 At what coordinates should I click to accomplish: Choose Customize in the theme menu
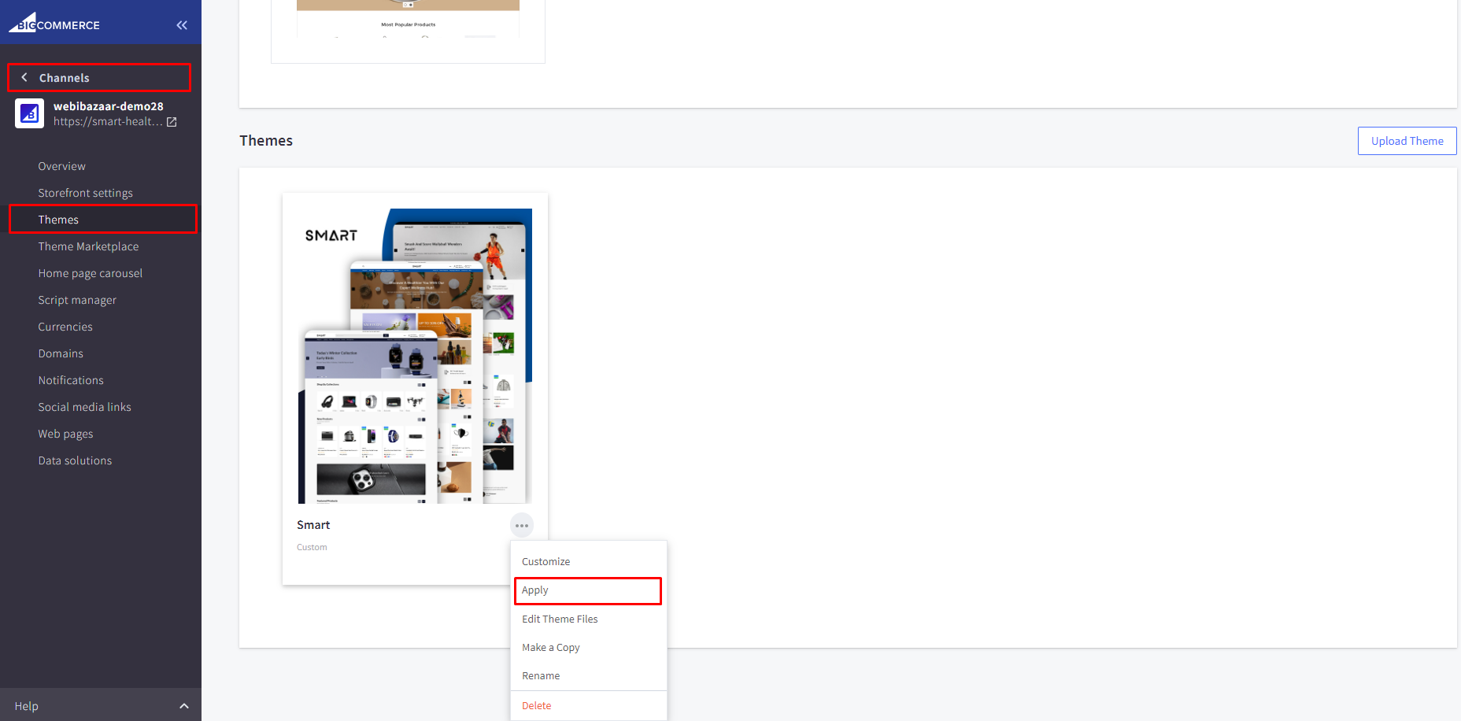[546, 561]
